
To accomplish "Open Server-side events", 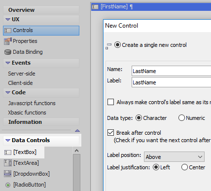I will 22,74.
